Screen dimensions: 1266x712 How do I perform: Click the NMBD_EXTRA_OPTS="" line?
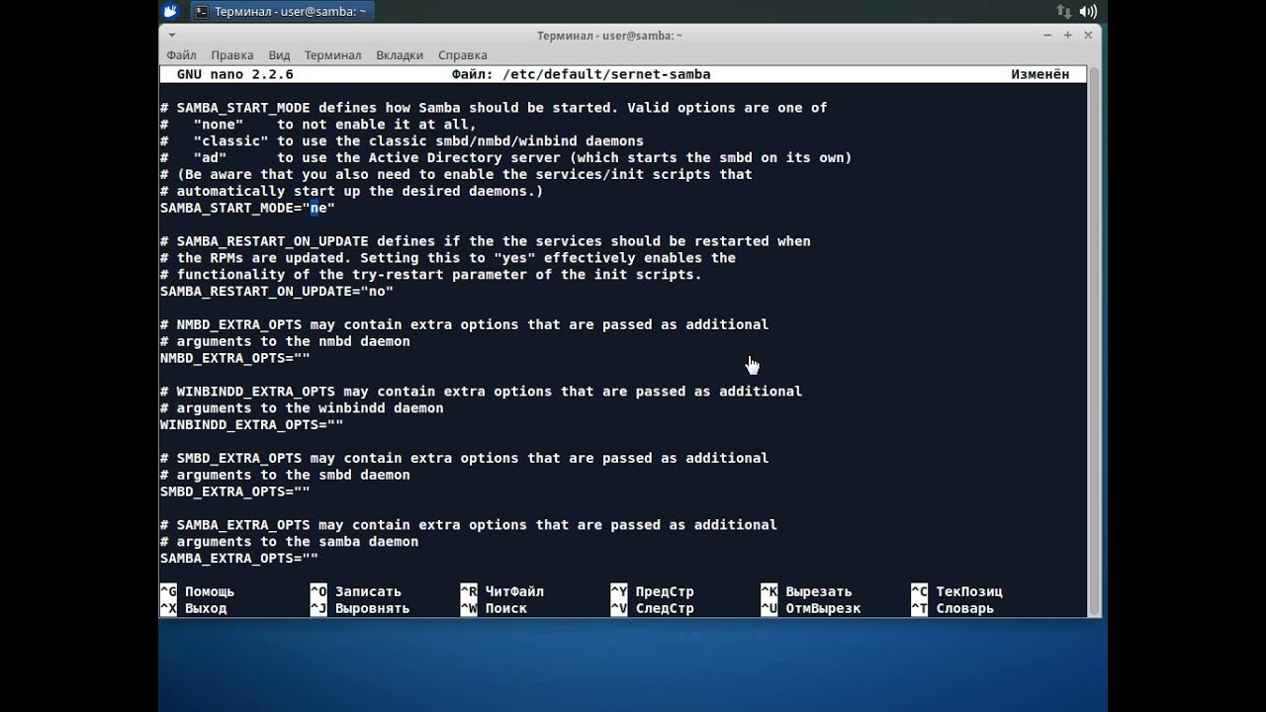click(235, 358)
